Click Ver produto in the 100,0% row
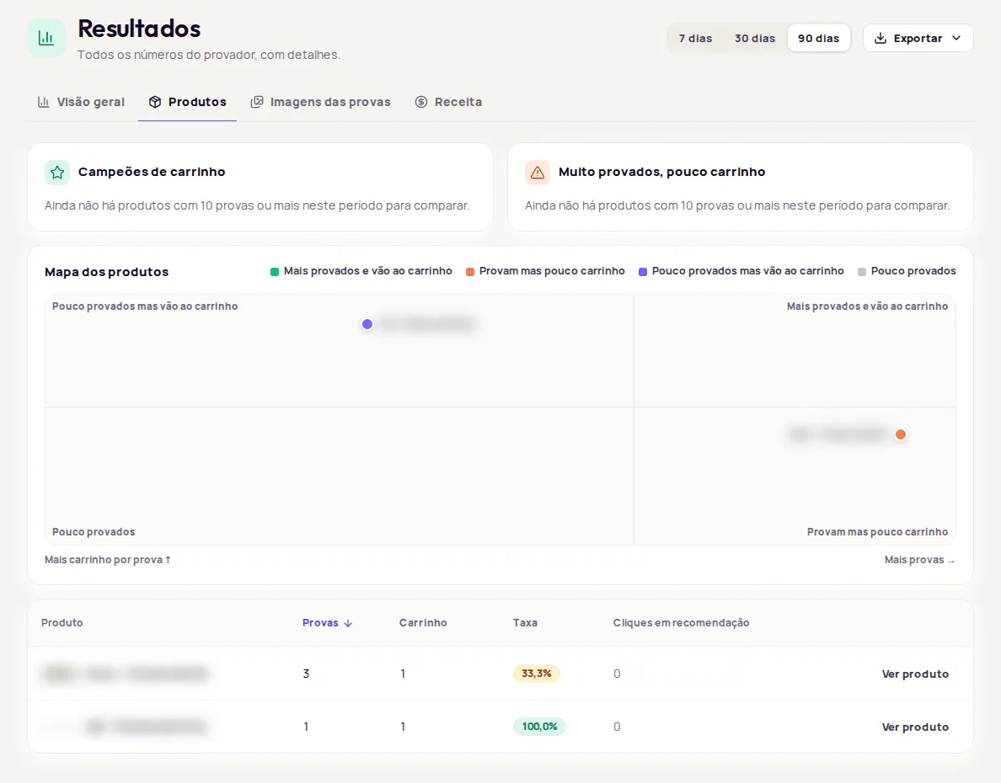This screenshot has width=1001, height=783. (915, 727)
